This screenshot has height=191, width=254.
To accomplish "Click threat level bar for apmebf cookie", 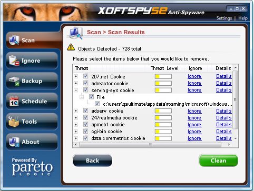I will (x=163, y=125).
